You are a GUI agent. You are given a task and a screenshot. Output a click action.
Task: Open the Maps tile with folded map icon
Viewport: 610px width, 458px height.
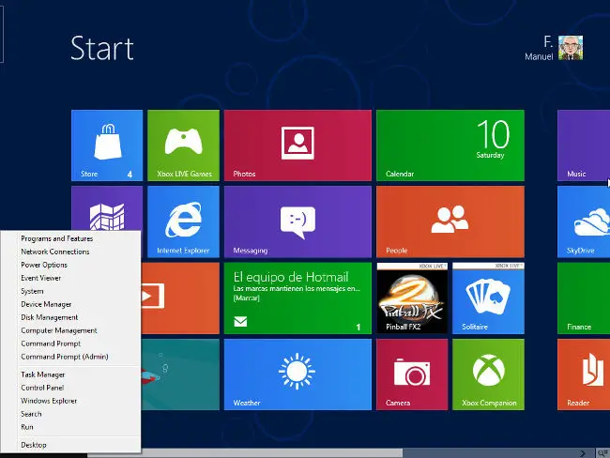107,208
